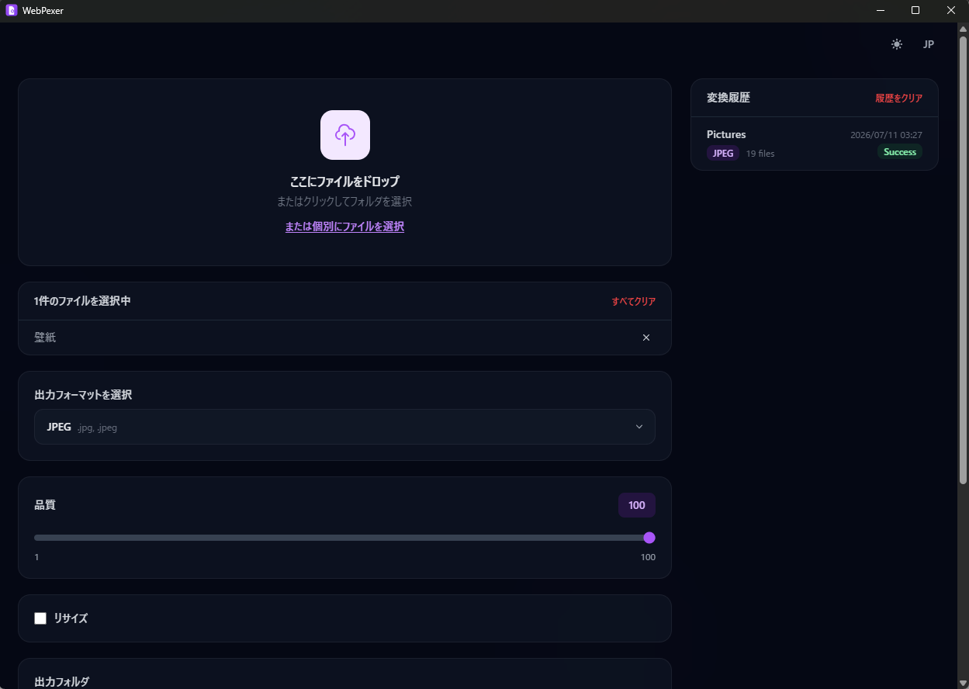The image size is (969, 689).
Task: Click the 品質 slider handle
Action: tap(649, 538)
